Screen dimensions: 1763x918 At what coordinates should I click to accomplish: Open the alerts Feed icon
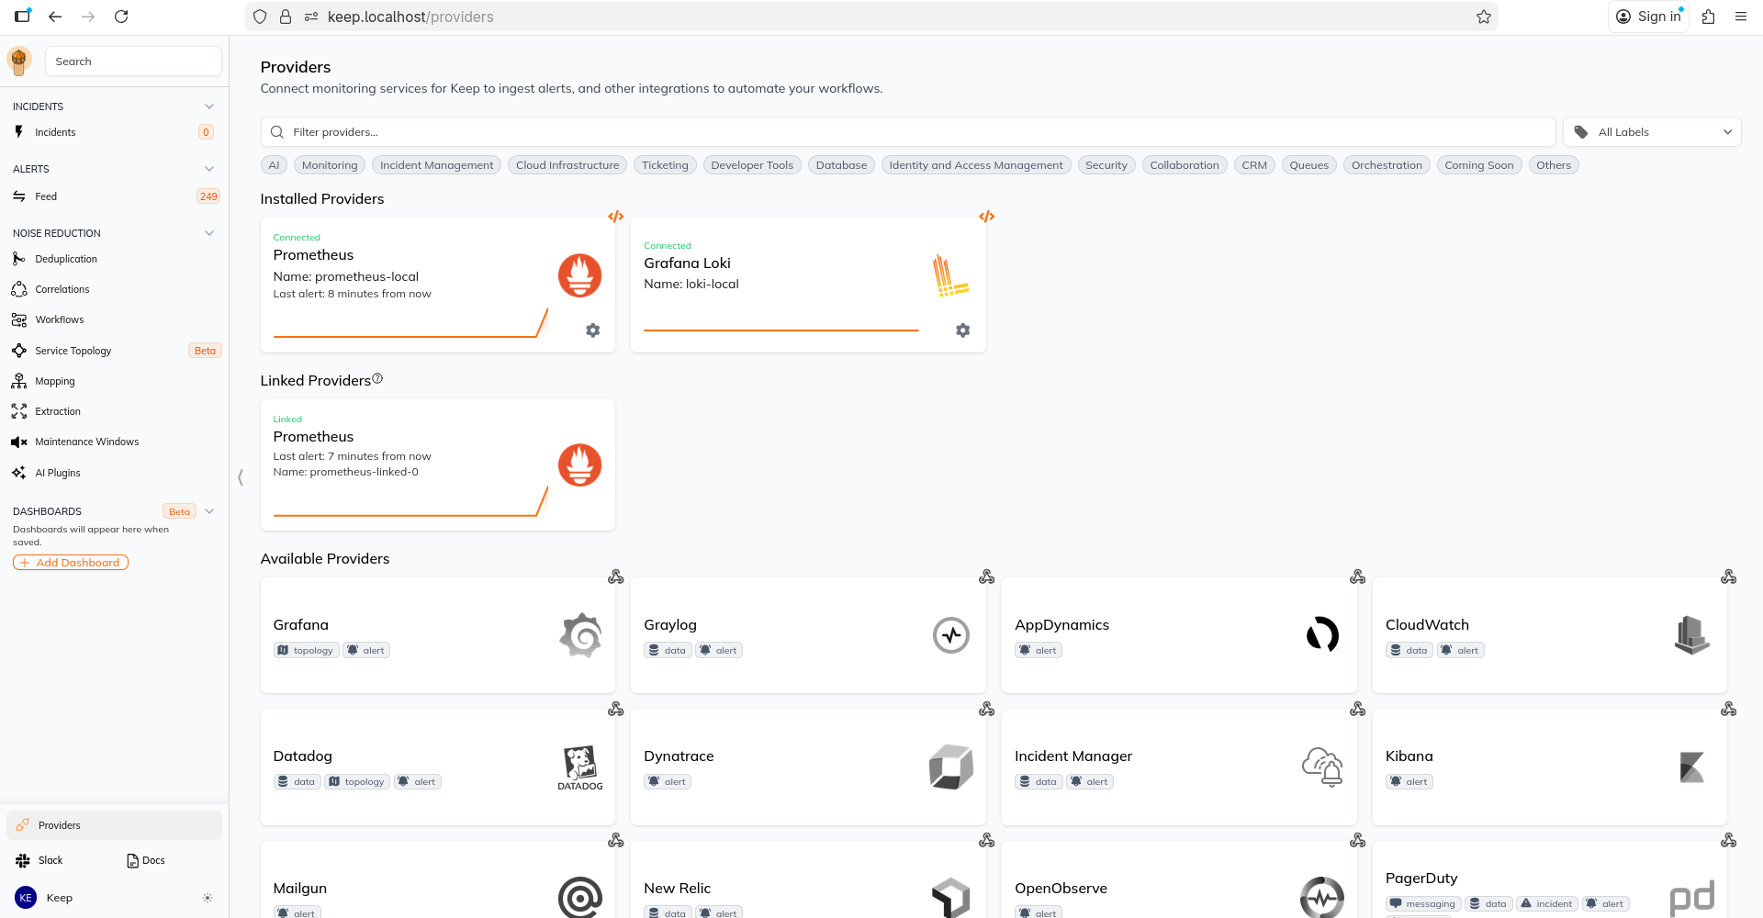[18, 196]
